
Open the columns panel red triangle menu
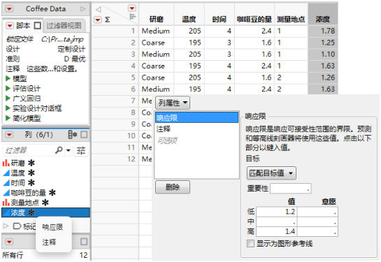point(9,135)
